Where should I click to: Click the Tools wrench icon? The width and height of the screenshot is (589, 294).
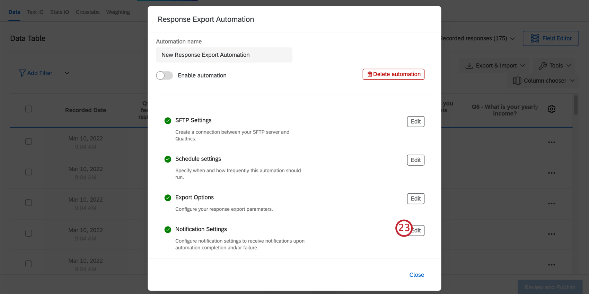[543, 65]
